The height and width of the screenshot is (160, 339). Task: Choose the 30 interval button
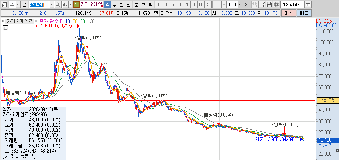194,4
